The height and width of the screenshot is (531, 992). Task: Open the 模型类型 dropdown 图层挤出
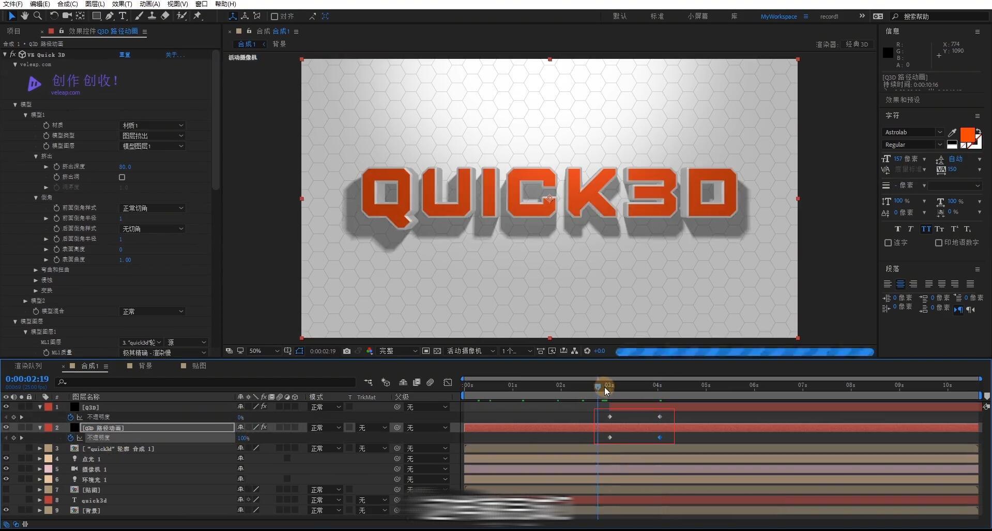pyautogui.click(x=152, y=136)
